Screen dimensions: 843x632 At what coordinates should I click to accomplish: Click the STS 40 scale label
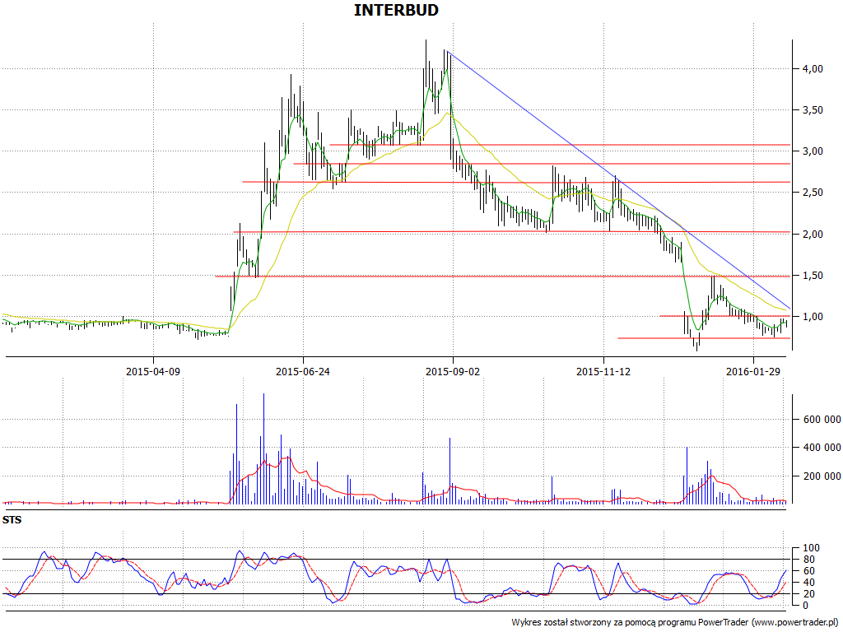(x=808, y=583)
